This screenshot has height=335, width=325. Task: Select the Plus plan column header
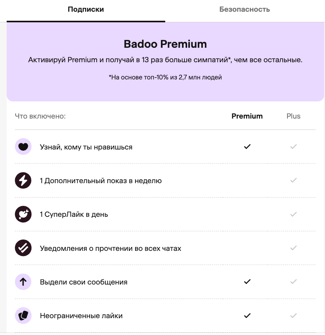tap(293, 116)
